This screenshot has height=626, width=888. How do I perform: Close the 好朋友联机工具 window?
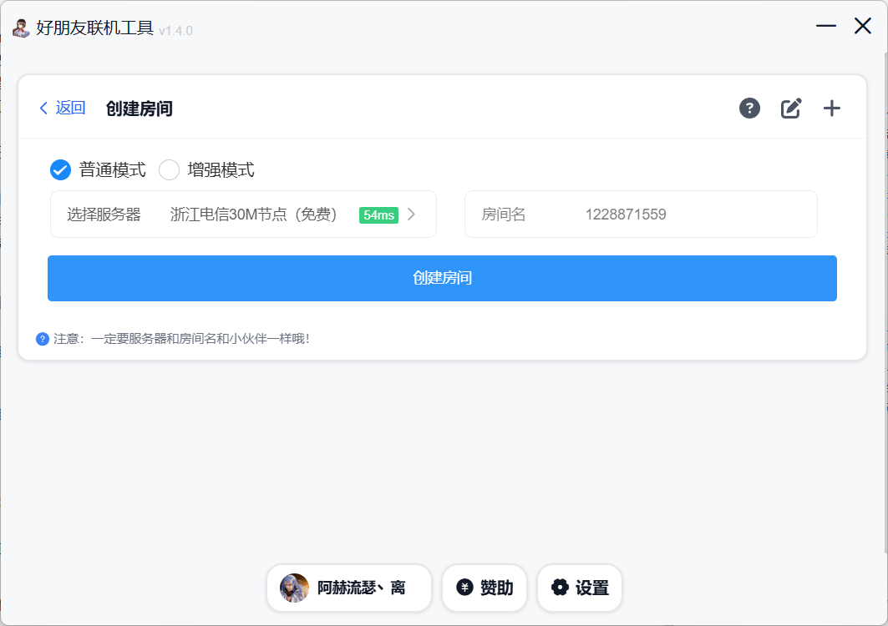[x=863, y=27]
